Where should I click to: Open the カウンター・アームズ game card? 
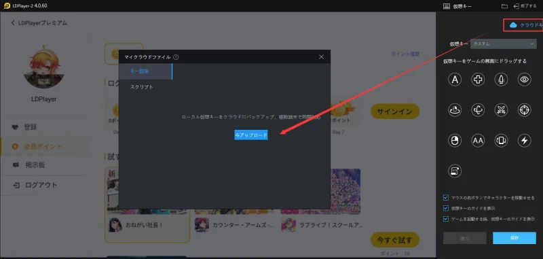pos(234,225)
